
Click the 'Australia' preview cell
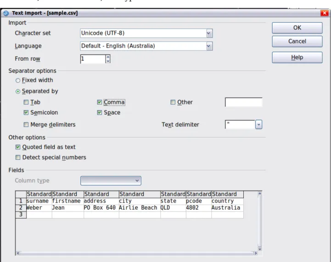point(227,208)
